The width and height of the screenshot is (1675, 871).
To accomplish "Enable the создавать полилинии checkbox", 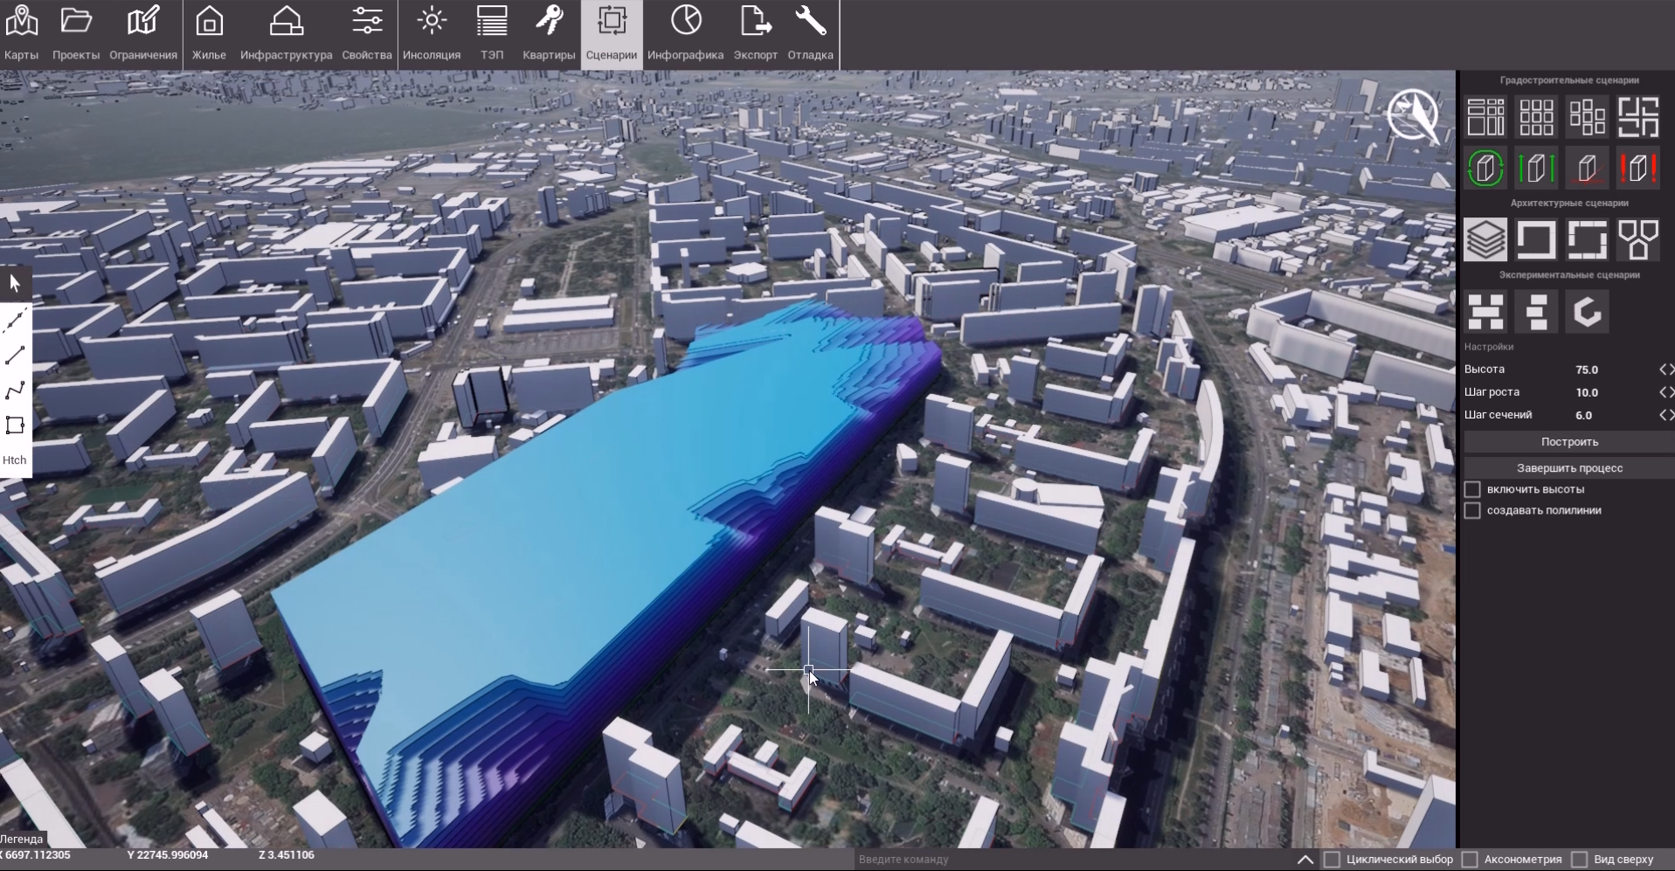I will point(1472,510).
